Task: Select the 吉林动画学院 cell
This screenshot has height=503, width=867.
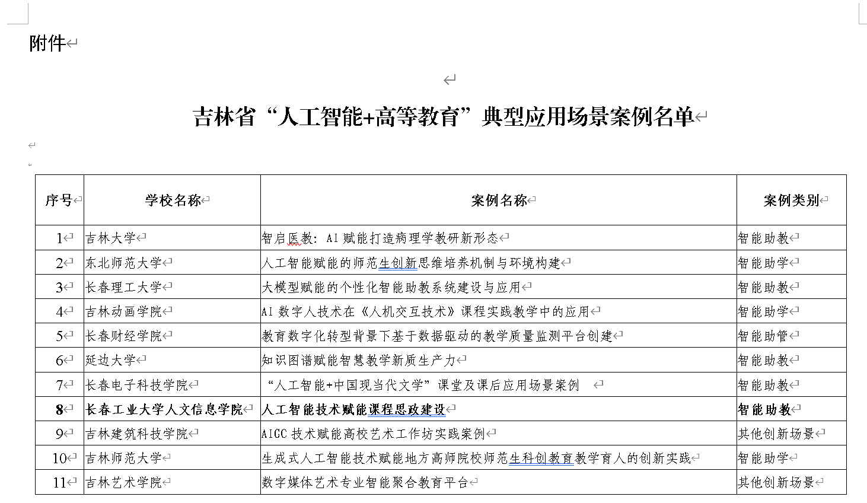Action: pos(123,312)
